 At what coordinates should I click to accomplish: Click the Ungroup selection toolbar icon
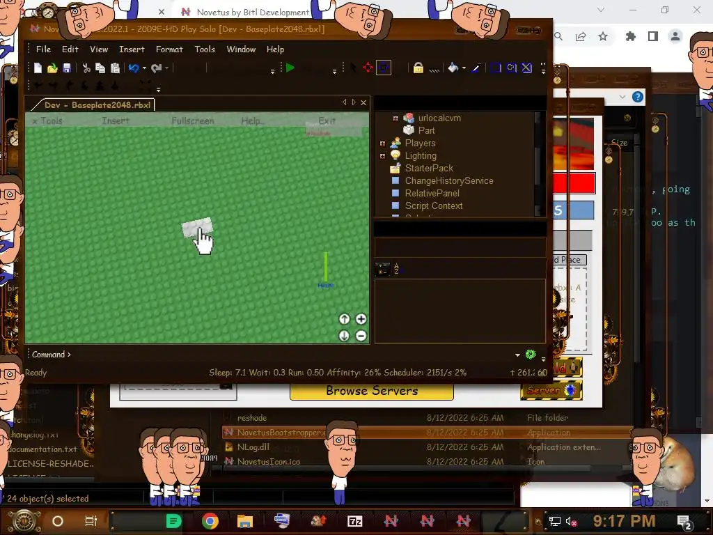pyautogui.click(x=512, y=68)
